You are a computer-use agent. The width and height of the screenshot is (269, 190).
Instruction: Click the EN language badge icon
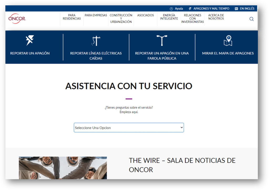click(x=236, y=9)
